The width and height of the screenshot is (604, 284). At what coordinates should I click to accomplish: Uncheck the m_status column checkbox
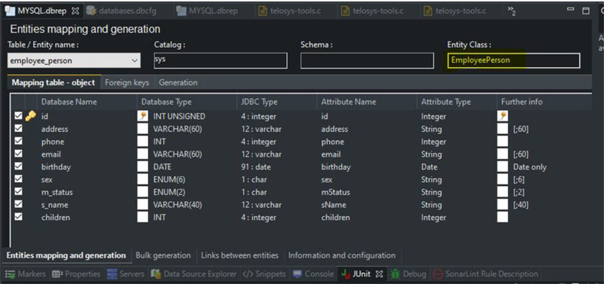(18, 191)
